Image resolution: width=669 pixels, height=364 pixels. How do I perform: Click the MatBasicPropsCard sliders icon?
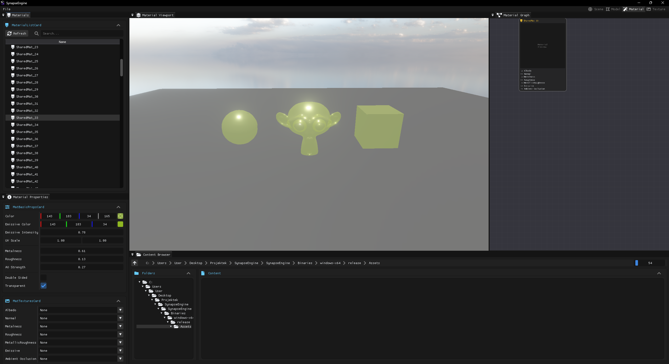click(x=7, y=207)
